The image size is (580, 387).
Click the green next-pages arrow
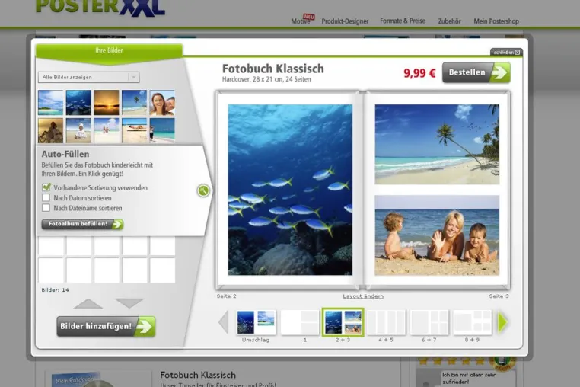click(502, 323)
